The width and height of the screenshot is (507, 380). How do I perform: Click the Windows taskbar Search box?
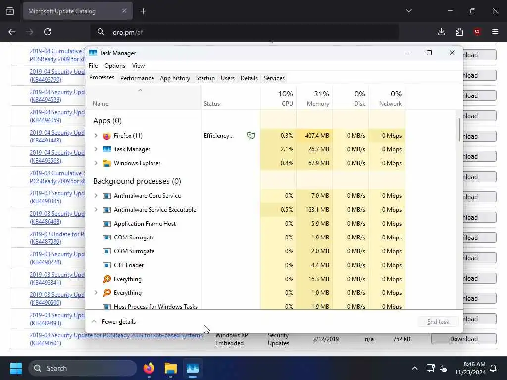(83, 368)
